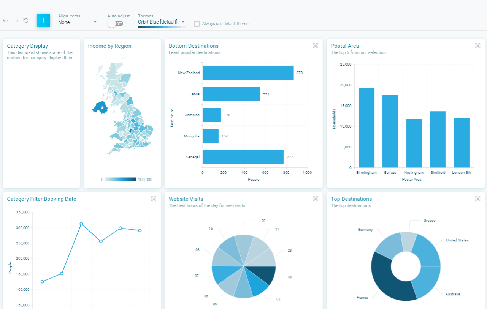
Task: Click the New Zealand bar
Action: pos(248,73)
